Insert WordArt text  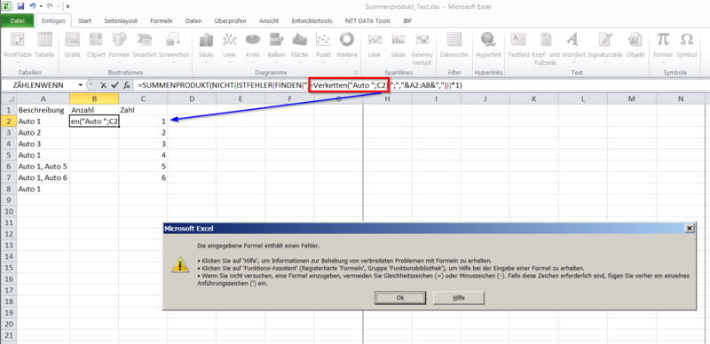click(x=573, y=48)
